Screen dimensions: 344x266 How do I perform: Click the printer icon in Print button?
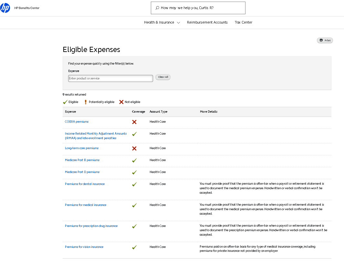click(x=321, y=40)
